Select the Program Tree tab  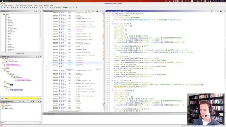click(x=20, y=53)
